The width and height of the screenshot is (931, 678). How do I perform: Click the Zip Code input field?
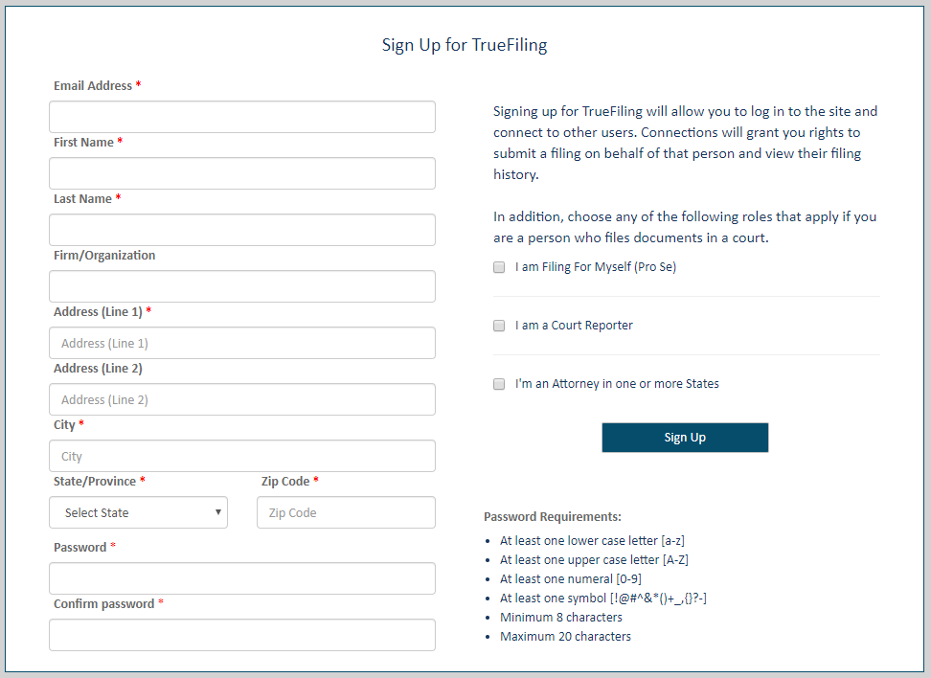[x=346, y=512]
